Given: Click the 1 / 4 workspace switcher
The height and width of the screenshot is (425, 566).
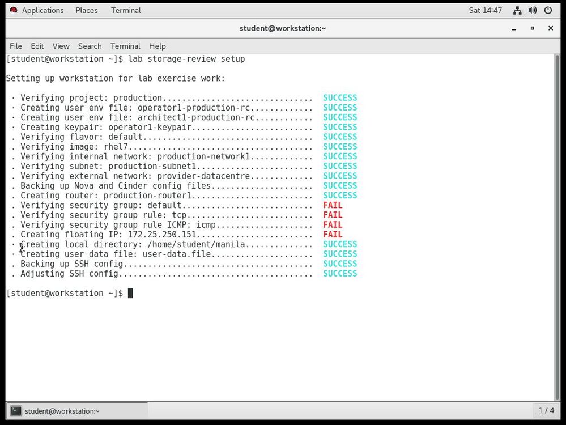Looking at the screenshot, I should (x=546, y=410).
